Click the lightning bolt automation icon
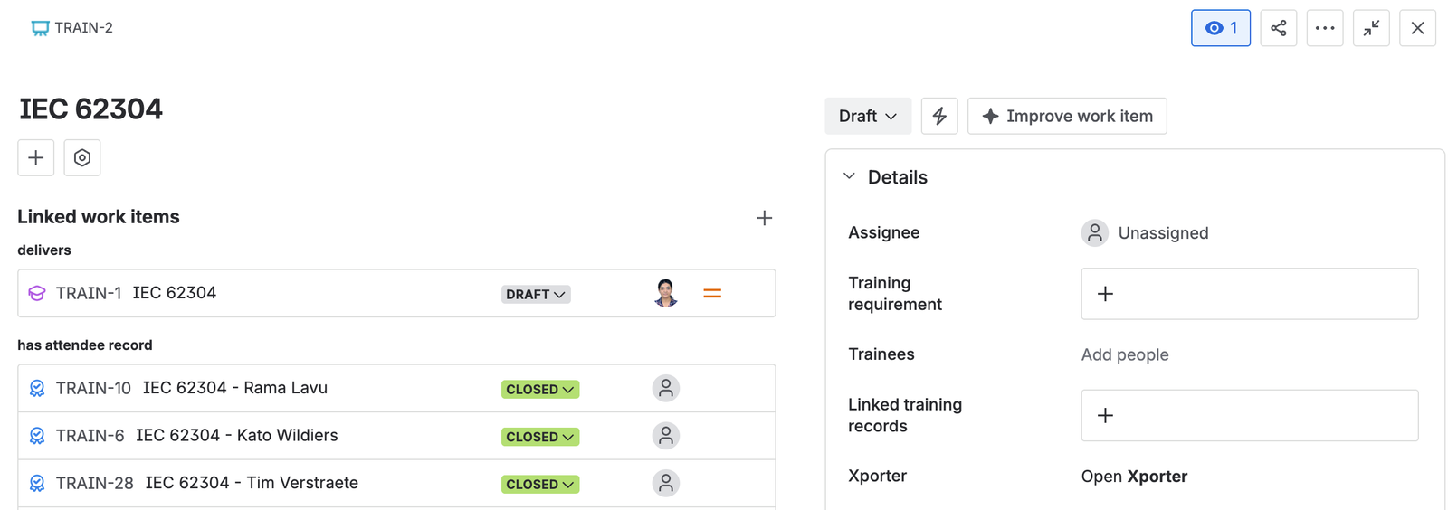The width and height of the screenshot is (1448, 510). point(939,116)
